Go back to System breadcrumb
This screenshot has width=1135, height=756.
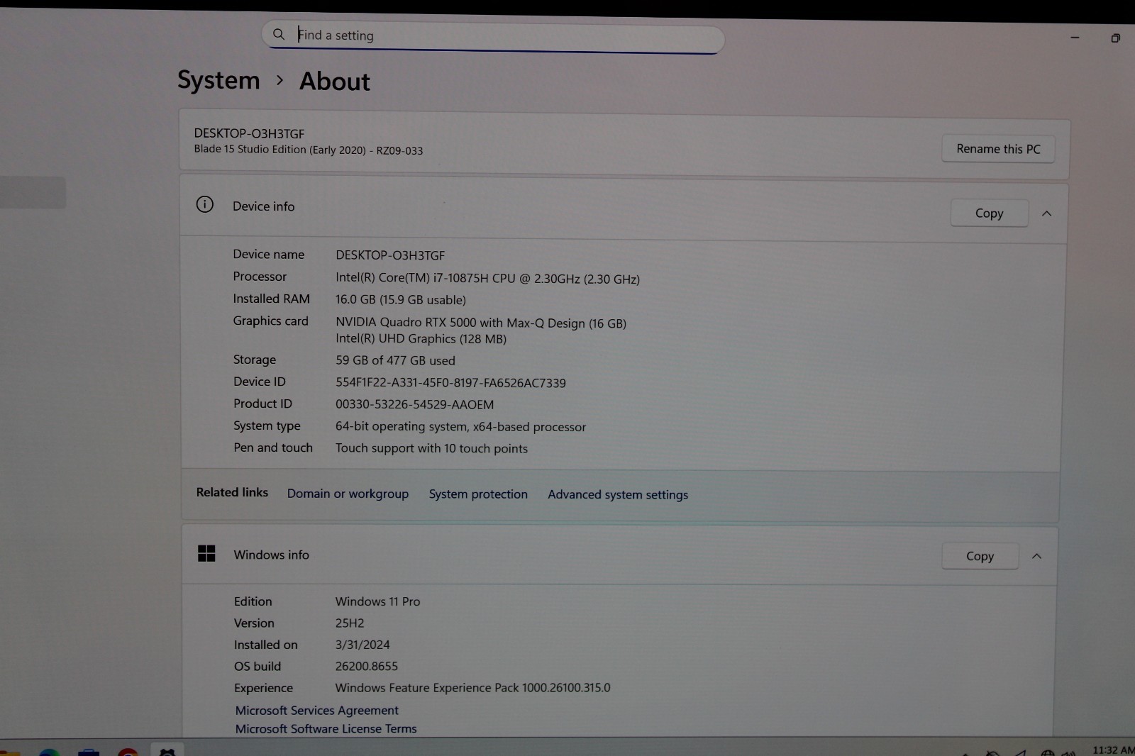(x=218, y=80)
